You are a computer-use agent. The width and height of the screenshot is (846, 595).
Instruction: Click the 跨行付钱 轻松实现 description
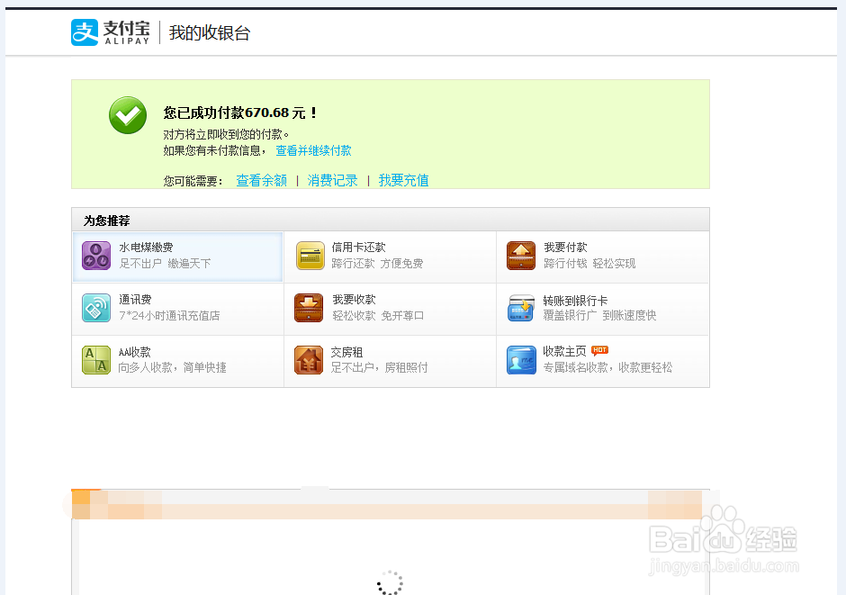point(589,263)
